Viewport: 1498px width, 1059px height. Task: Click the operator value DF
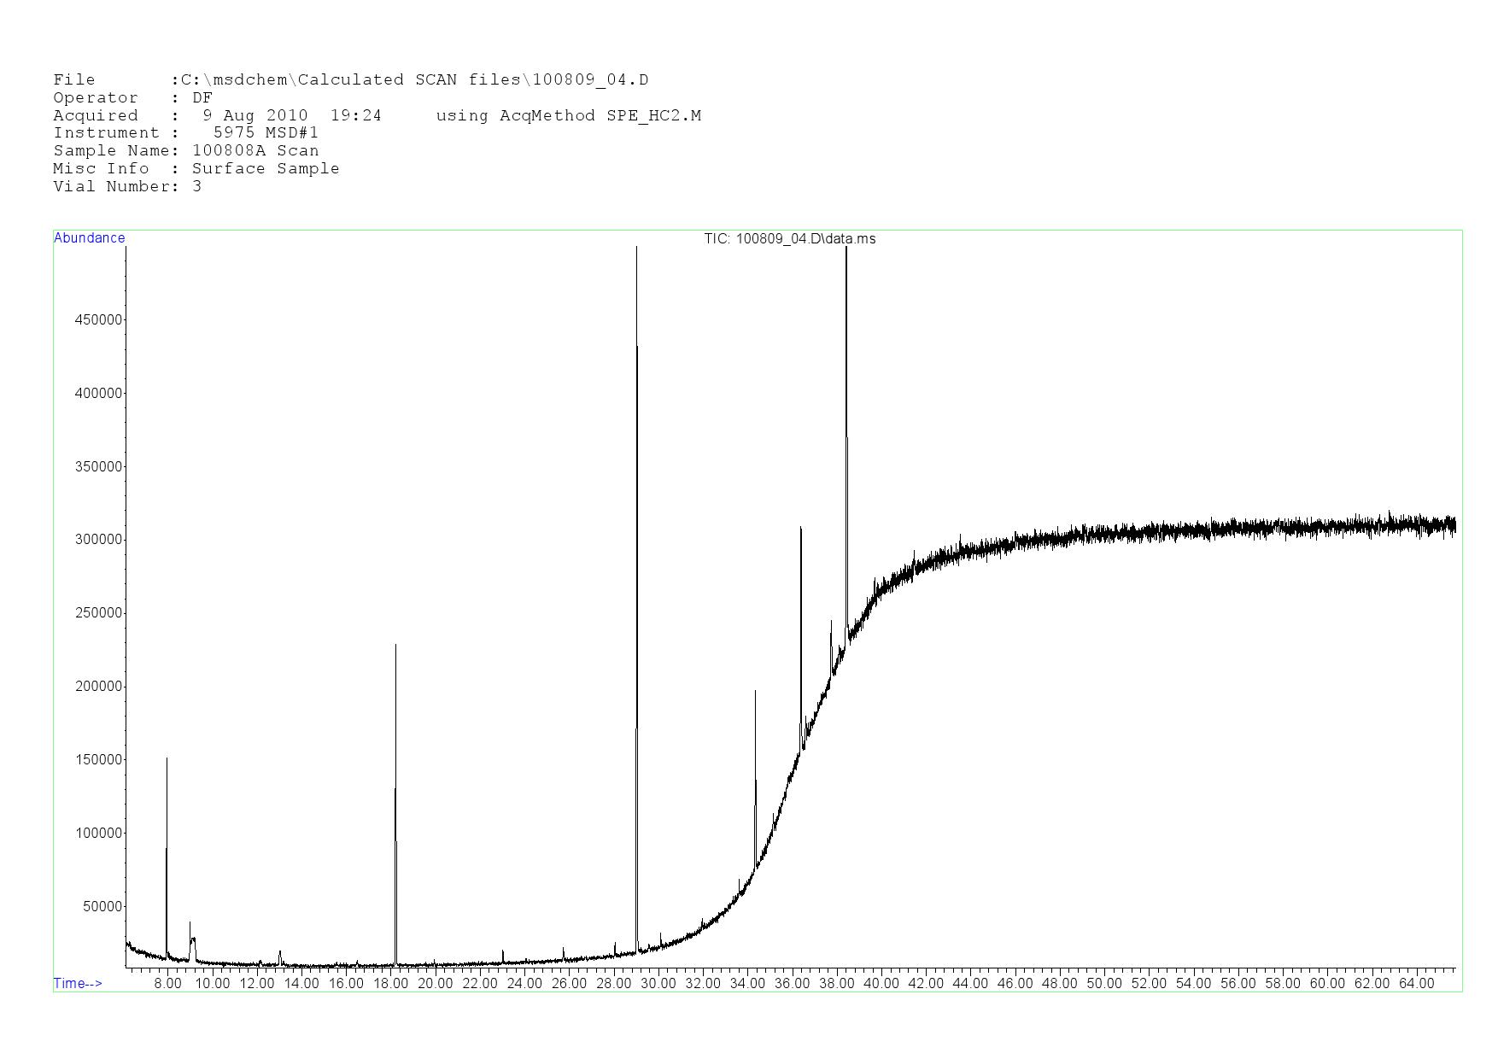tap(202, 98)
